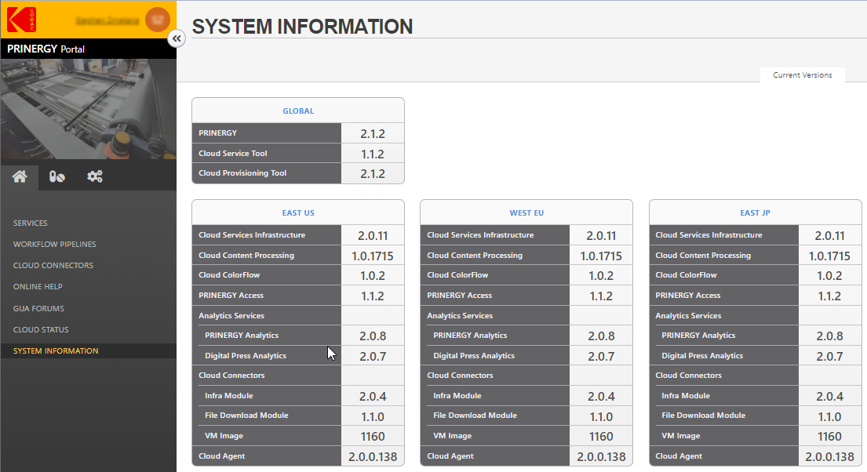Click Cloud ColorFlow version 1.0.2 in West EU
The width and height of the screenshot is (867, 472).
coord(601,276)
